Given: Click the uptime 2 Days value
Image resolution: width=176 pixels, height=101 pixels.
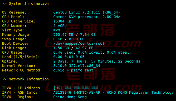Looking at the screenshot, I should pos(61,61).
